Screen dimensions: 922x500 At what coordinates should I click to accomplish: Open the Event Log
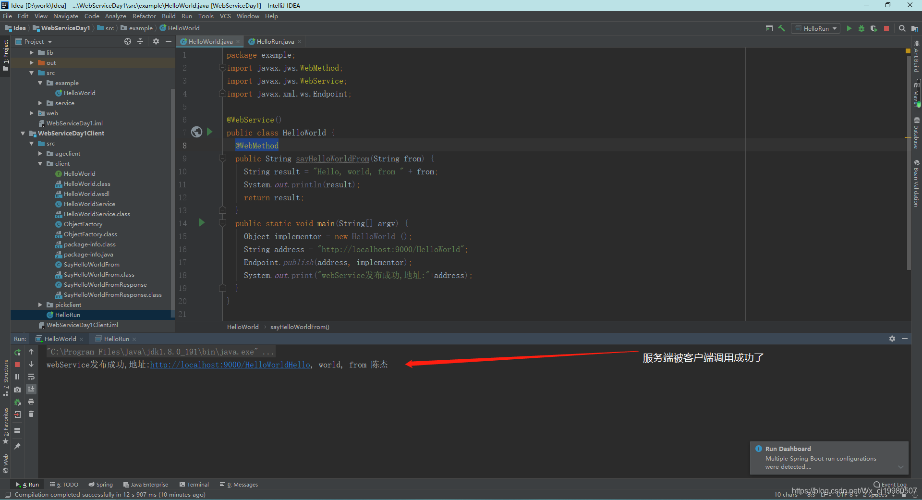(x=890, y=485)
